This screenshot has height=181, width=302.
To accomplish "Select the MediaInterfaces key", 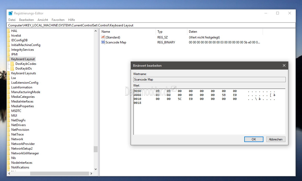I will pos(22,101).
